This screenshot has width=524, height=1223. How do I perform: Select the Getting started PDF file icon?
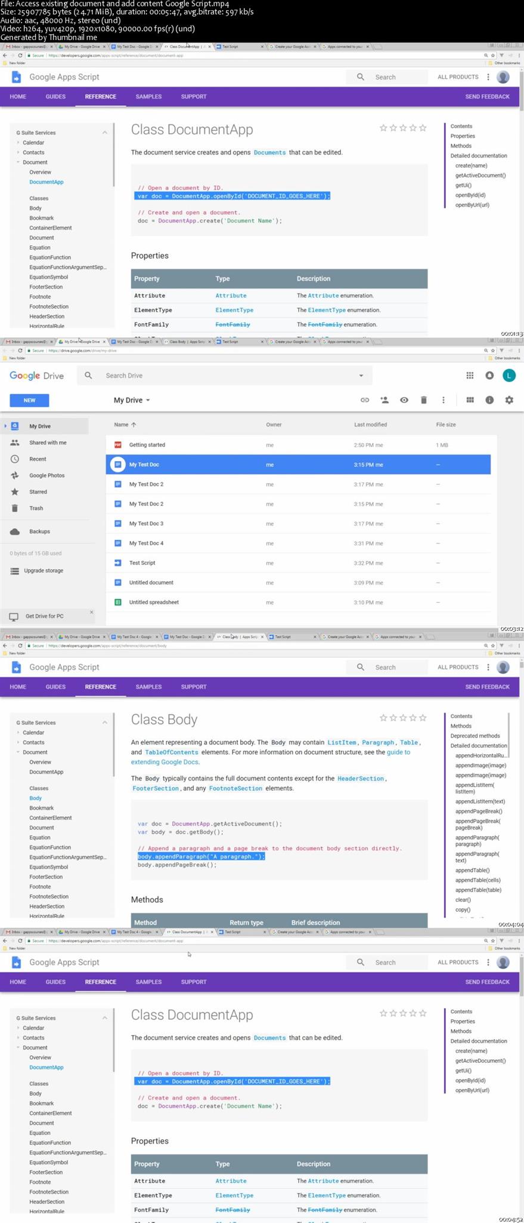(118, 445)
